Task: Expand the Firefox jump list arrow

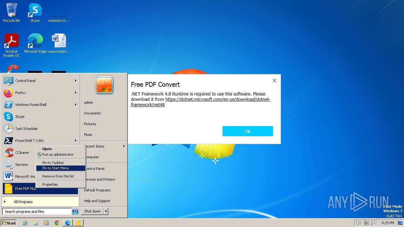Action: pyautogui.click(x=76, y=93)
